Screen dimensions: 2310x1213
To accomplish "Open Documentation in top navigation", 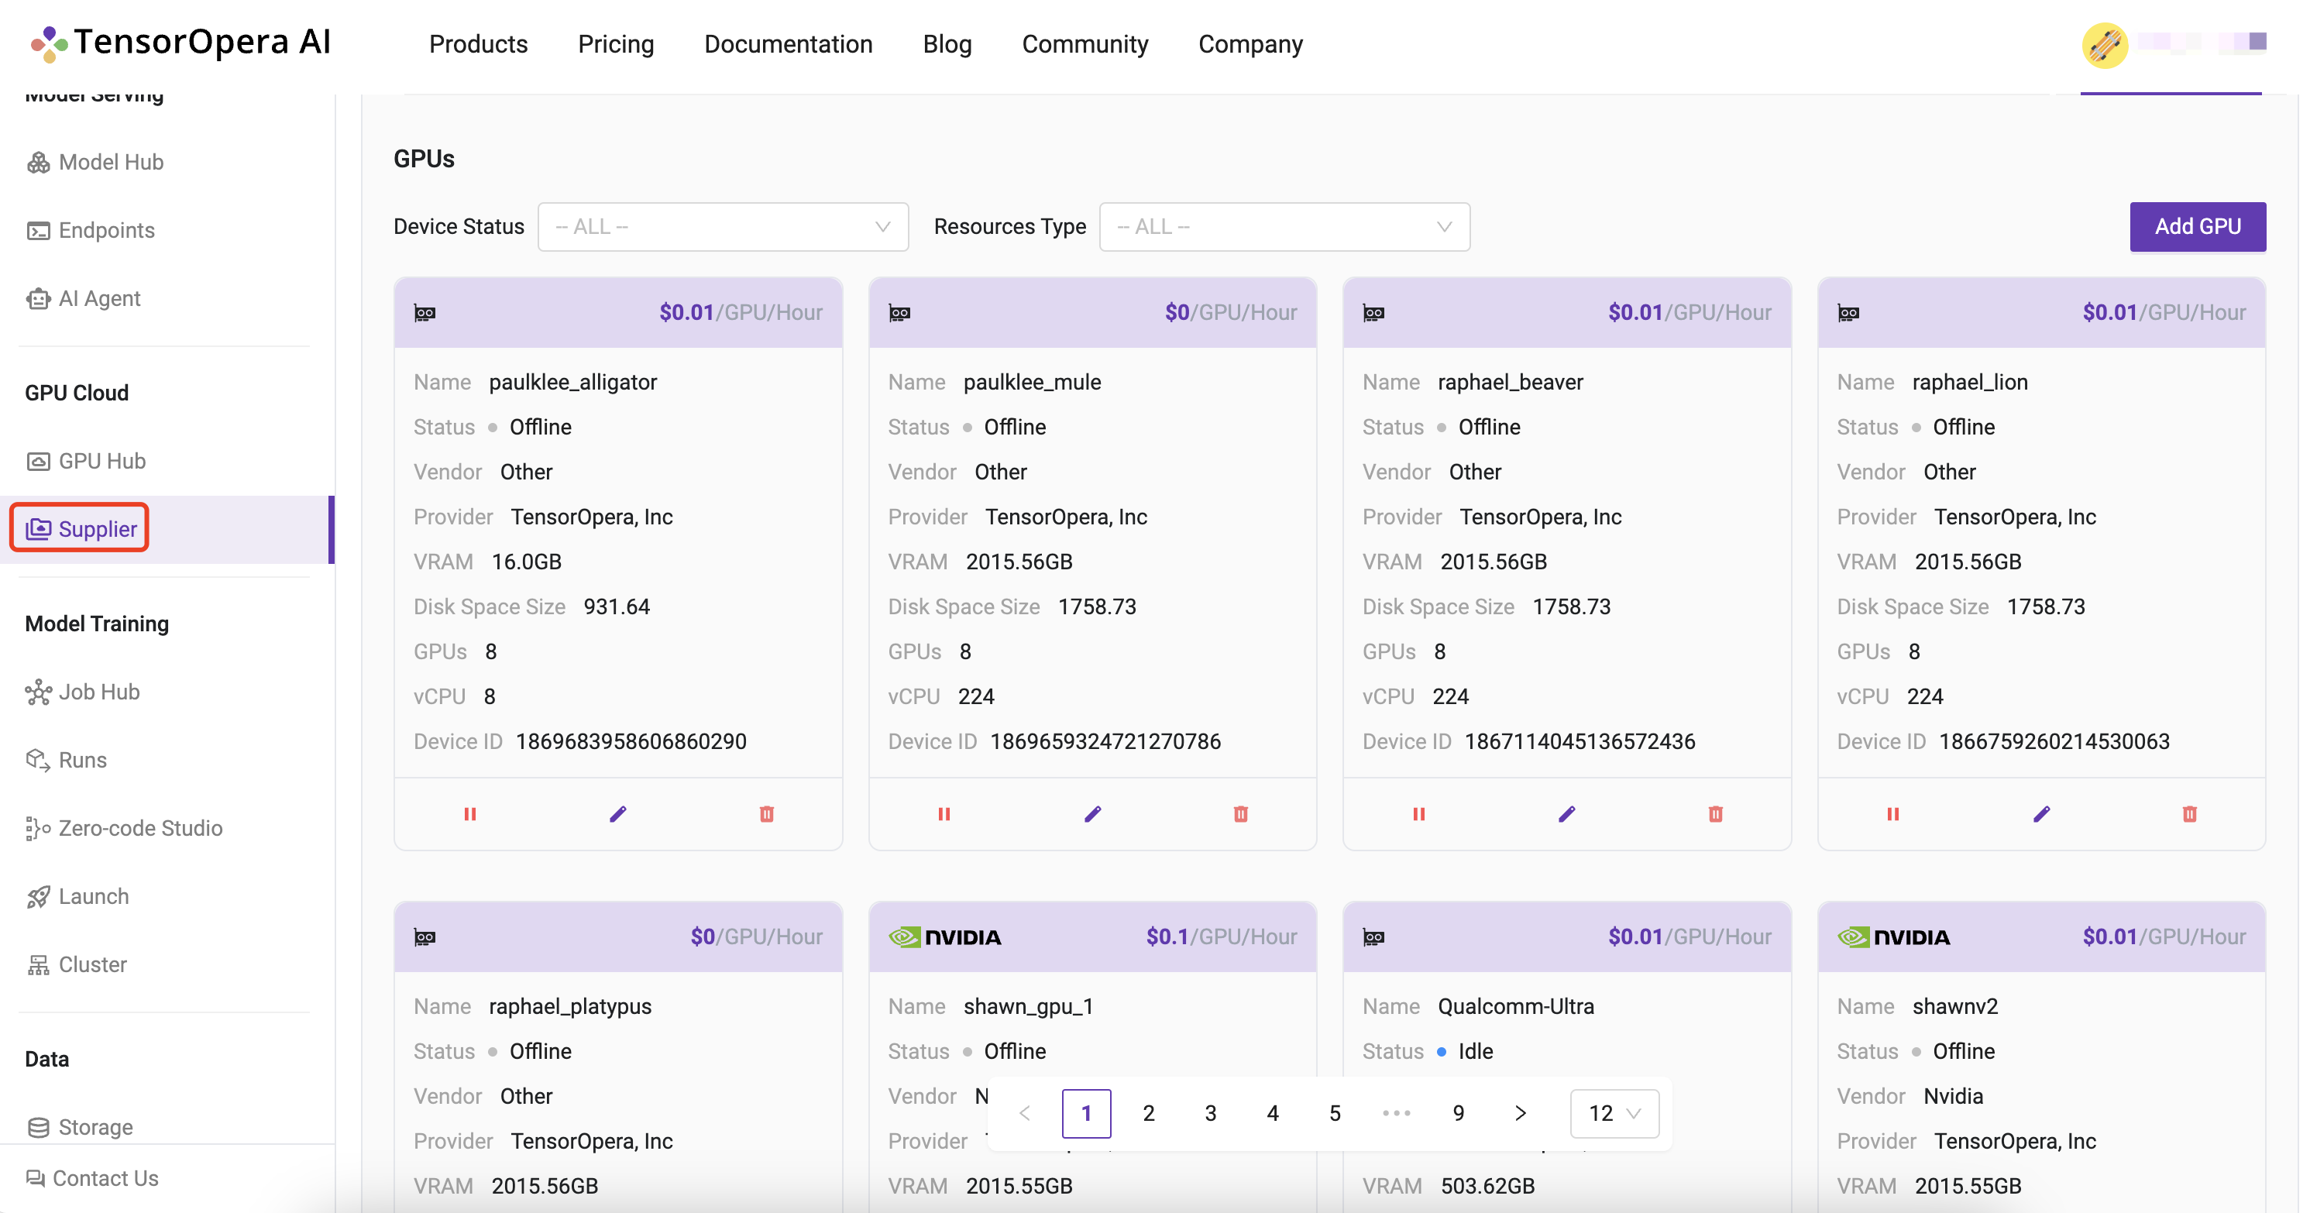I will (789, 44).
